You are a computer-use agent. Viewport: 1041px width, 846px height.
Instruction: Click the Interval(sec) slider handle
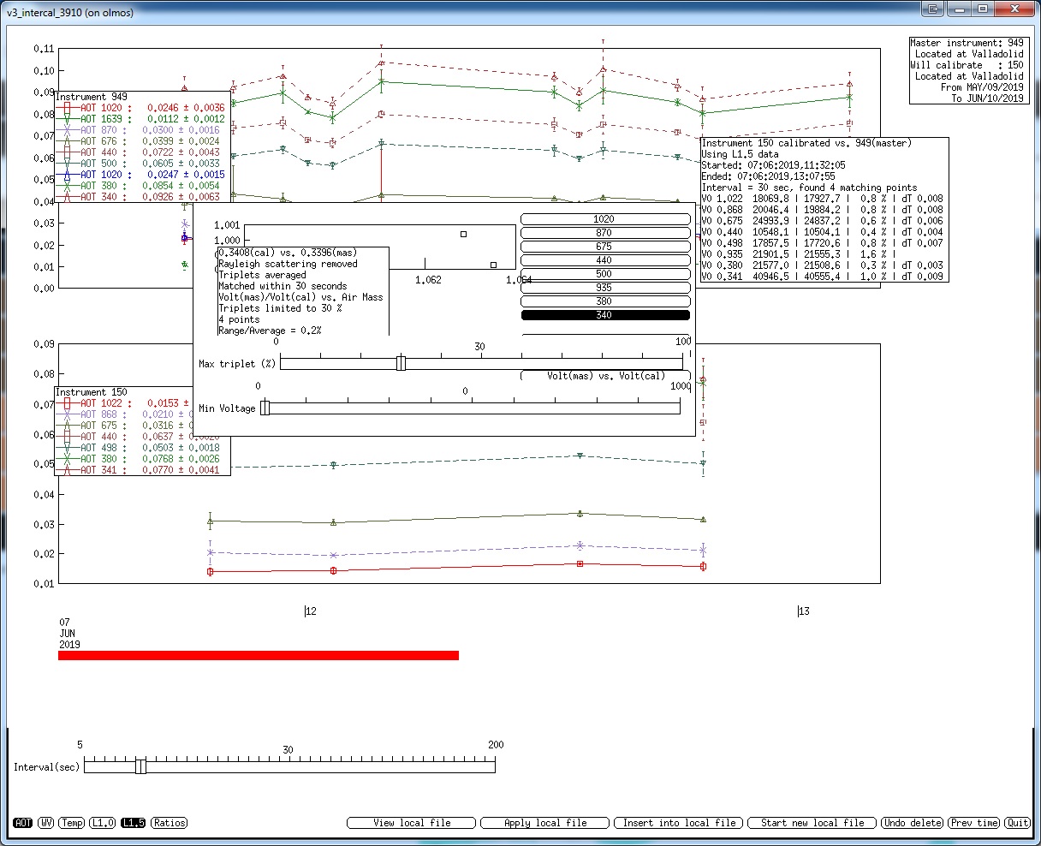point(141,766)
